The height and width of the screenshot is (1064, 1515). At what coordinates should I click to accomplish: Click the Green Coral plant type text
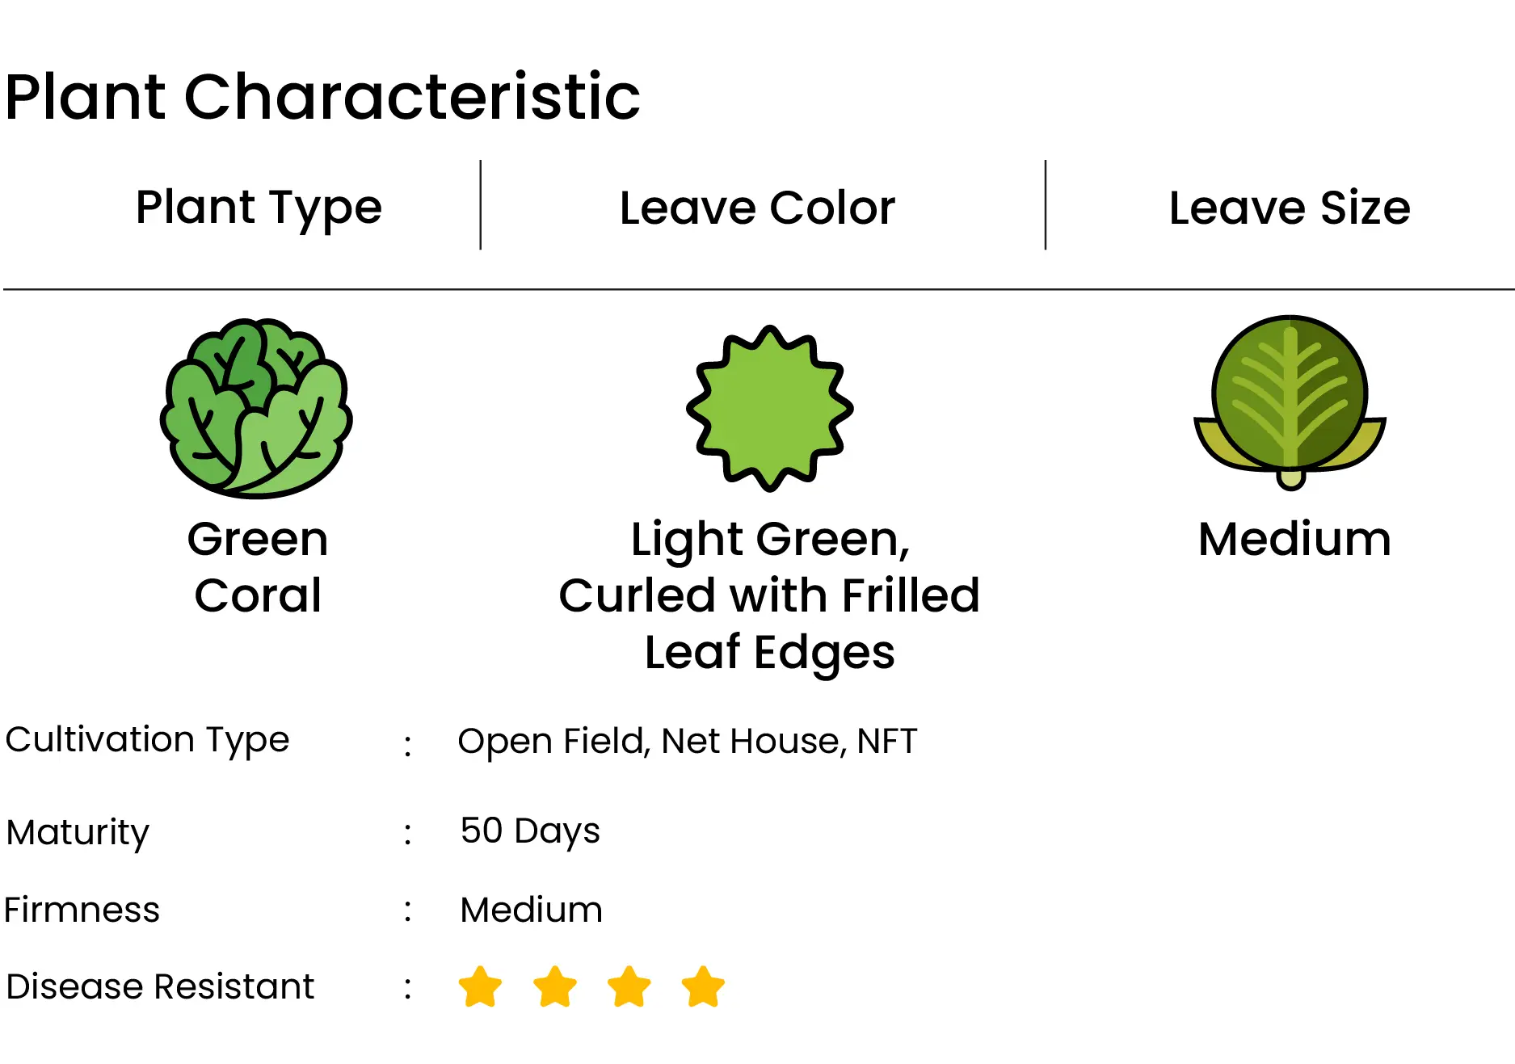(258, 567)
